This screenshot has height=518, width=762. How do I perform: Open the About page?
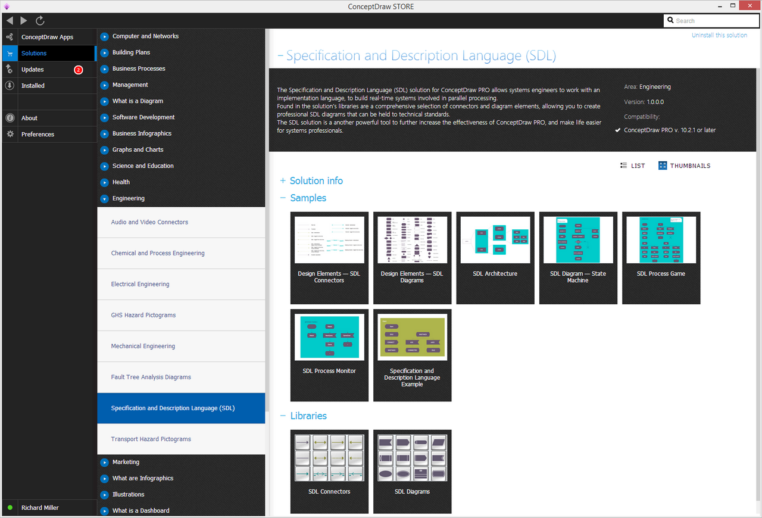point(49,118)
